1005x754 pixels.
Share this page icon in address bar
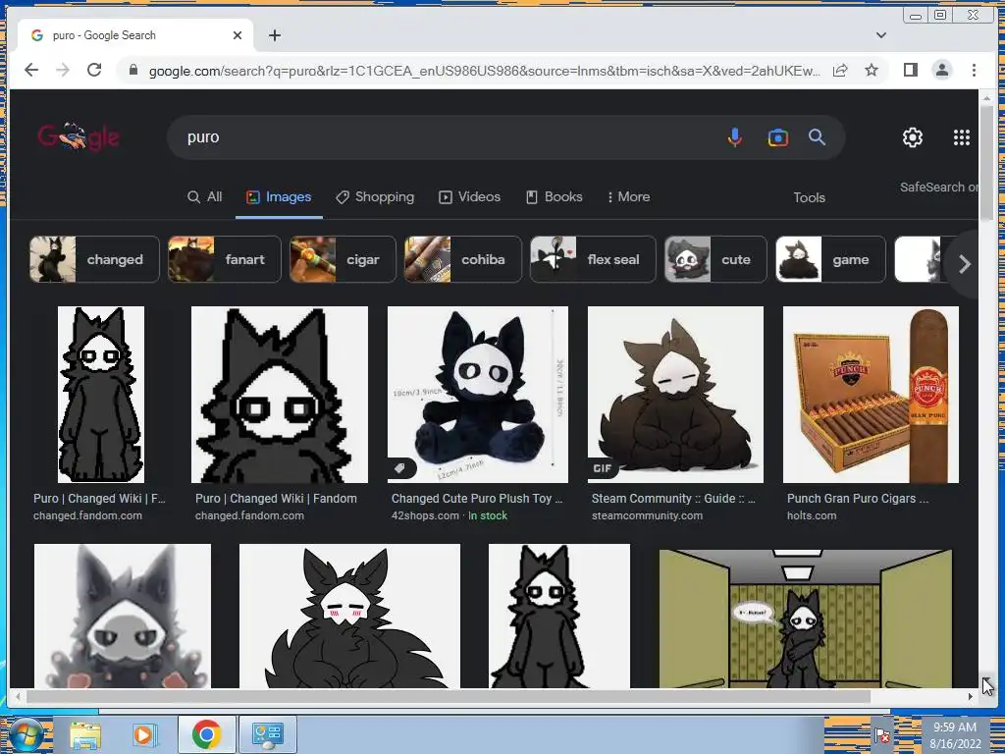(x=840, y=70)
